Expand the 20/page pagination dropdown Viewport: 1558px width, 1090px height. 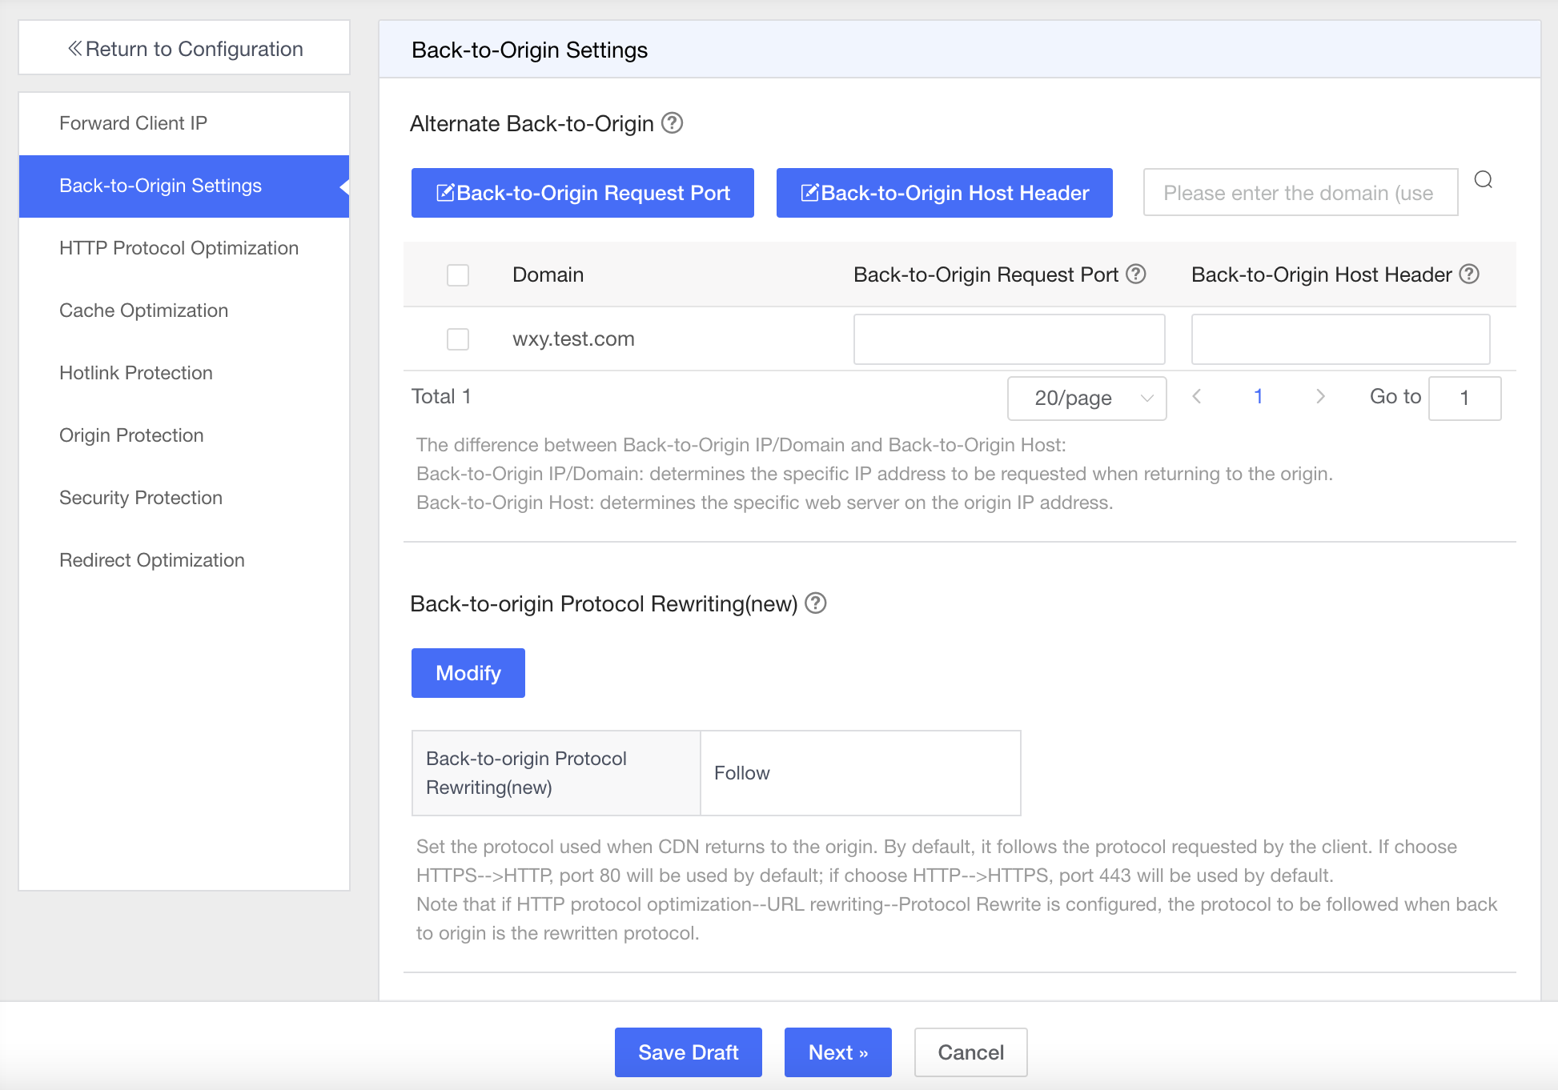[x=1089, y=396]
